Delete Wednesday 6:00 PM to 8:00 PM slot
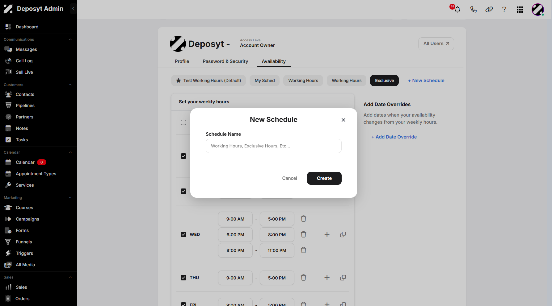Image resolution: width=552 pixels, height=306 pixels. pos(304,234)
